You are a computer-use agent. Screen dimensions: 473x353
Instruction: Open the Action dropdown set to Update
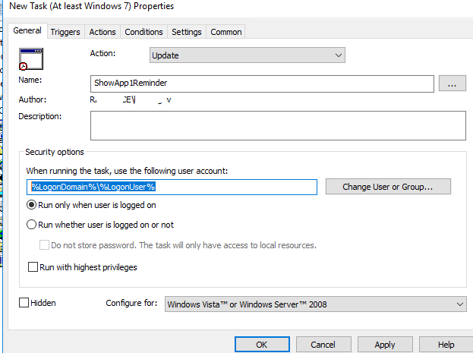tap(248, 55)
